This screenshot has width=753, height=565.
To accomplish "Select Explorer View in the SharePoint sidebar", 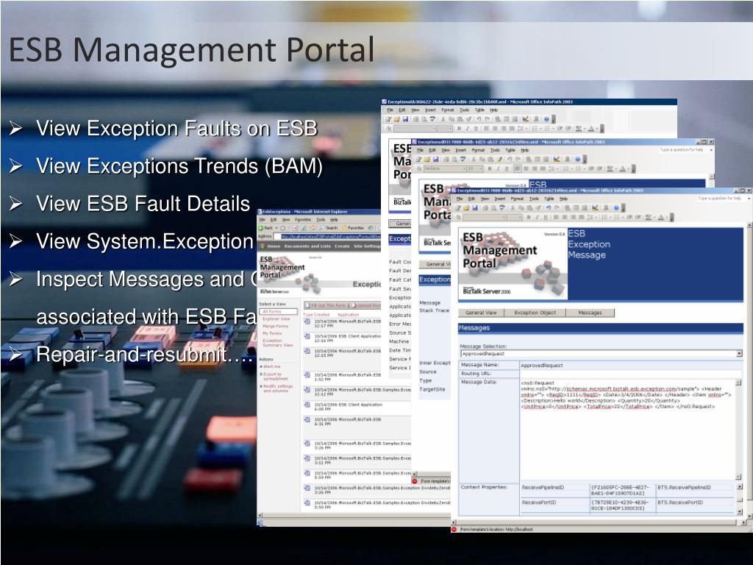I will [x=276, y=319].
